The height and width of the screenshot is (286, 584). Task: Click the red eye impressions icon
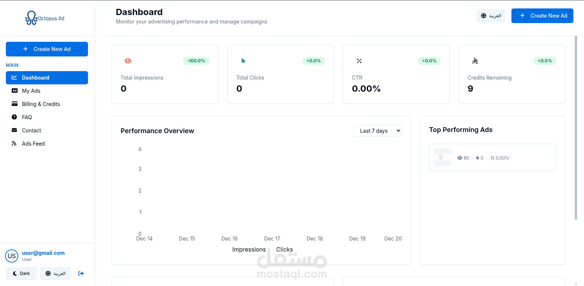pos(128,61)
